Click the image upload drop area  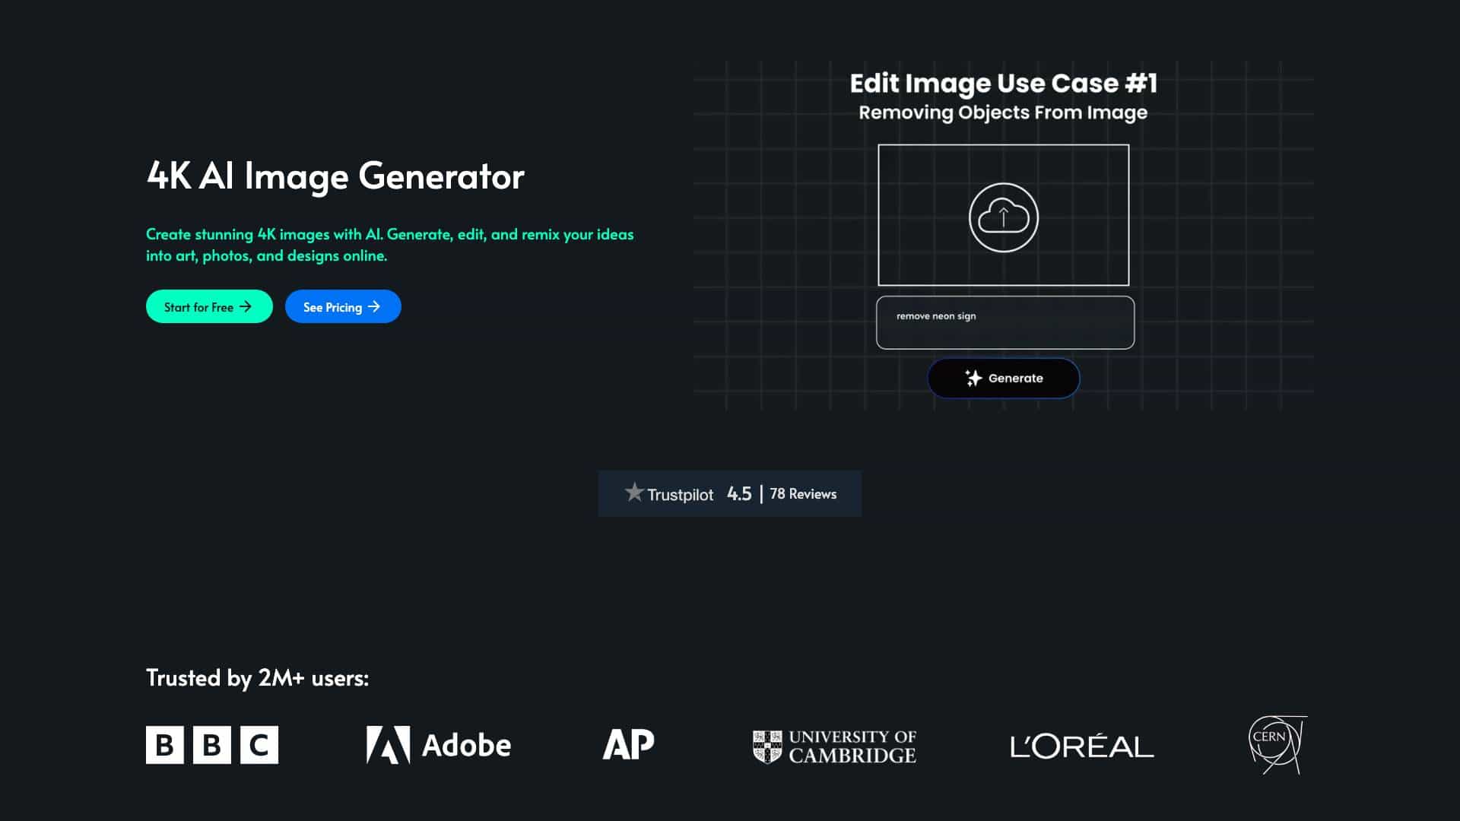coord(1003,215)
